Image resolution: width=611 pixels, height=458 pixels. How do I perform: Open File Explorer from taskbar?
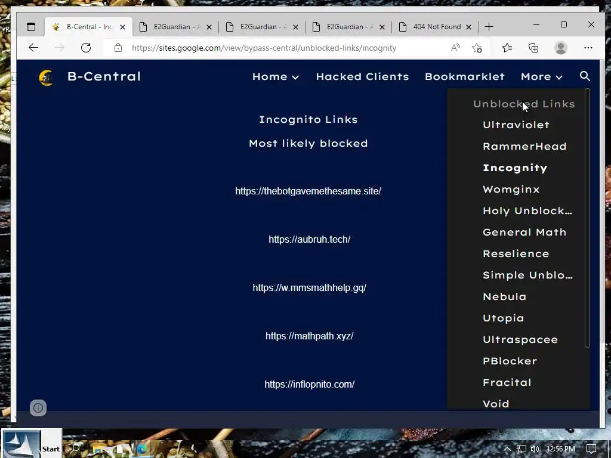[97, 449]
